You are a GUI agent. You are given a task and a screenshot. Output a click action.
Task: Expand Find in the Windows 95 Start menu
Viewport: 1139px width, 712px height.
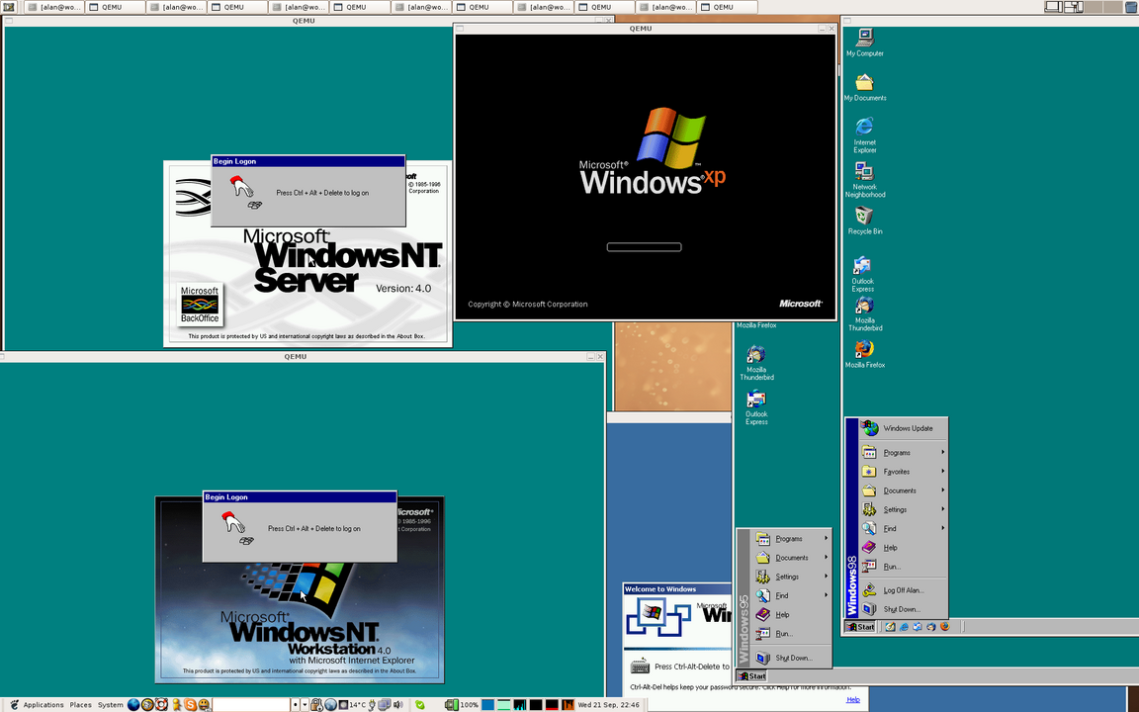pyautogui.click(x=790, y=595)
